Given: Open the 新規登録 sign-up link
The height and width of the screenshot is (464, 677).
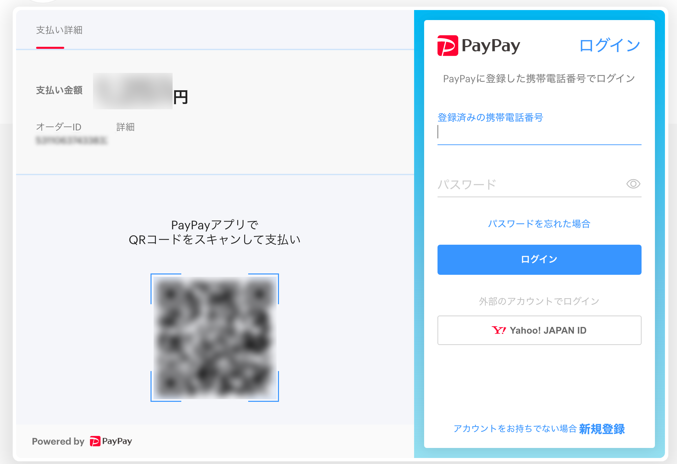Looking at the screenshot, I should (x=602, y=429).
